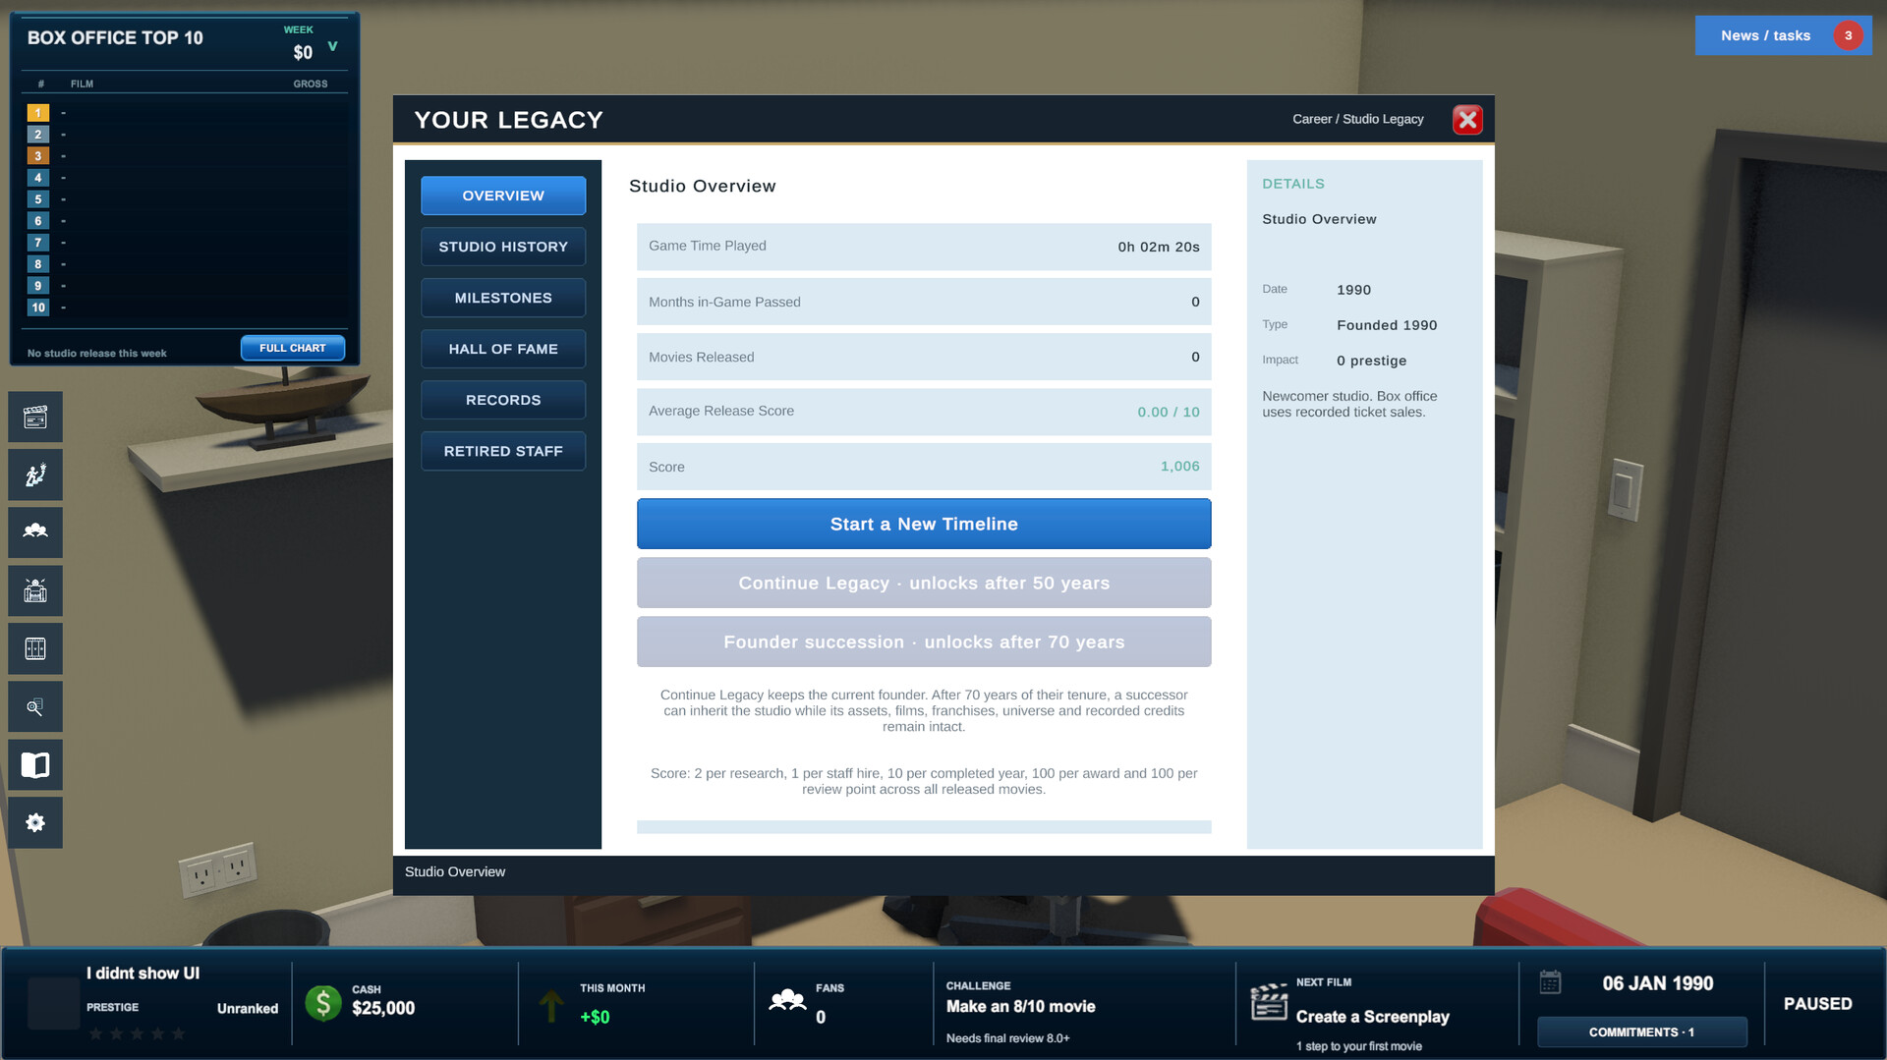
Task: Click Continue Legacy locked button
Action: coord(924,583)
